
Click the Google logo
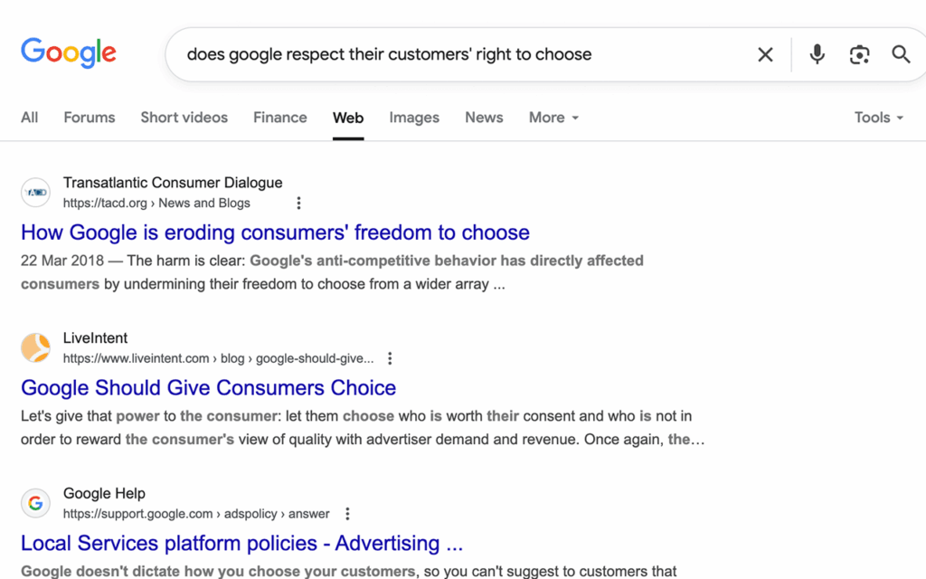[69, 52]
